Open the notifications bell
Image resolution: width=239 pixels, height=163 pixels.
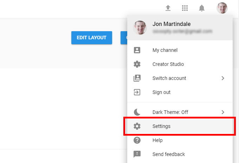click(202, 8)
